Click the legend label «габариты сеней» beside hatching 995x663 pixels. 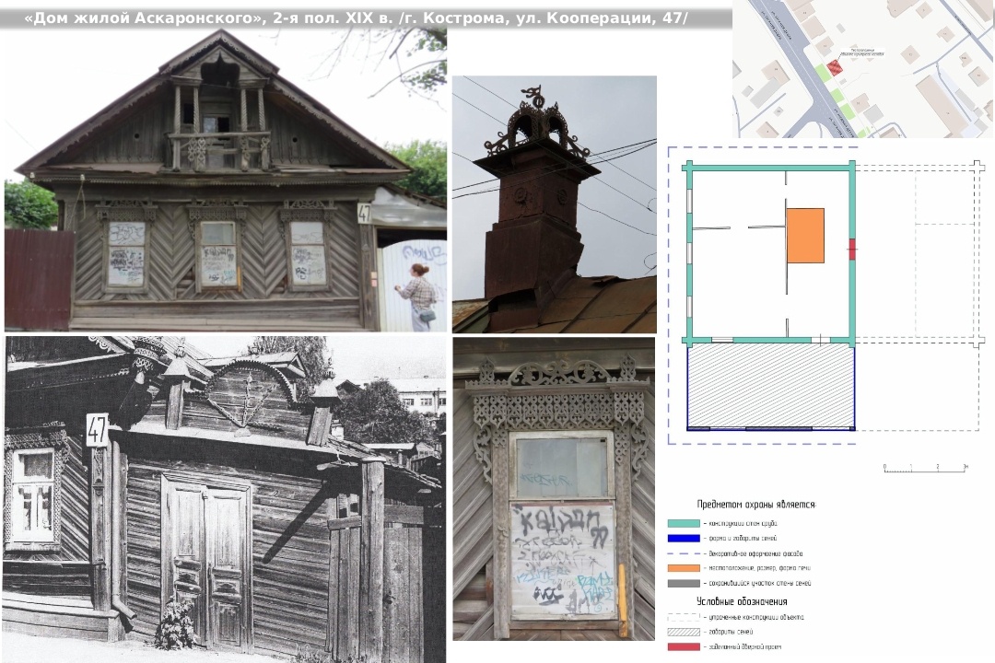[731, 632]
